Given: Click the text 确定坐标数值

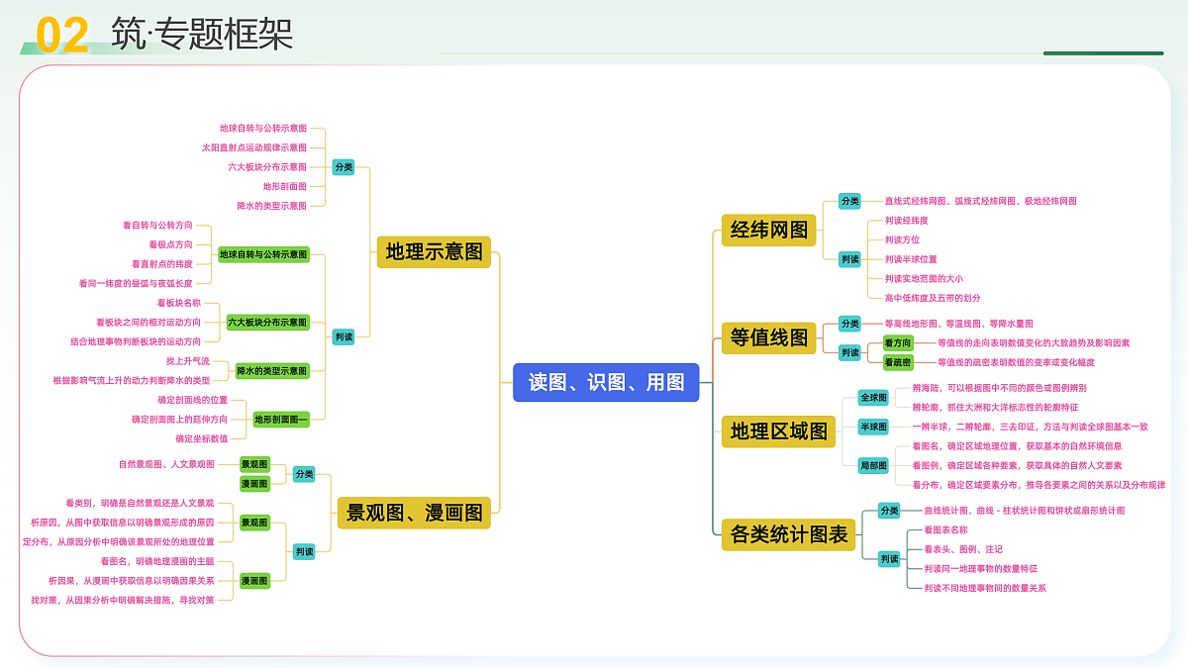Looking at the screenshot, I should [202, 438].
